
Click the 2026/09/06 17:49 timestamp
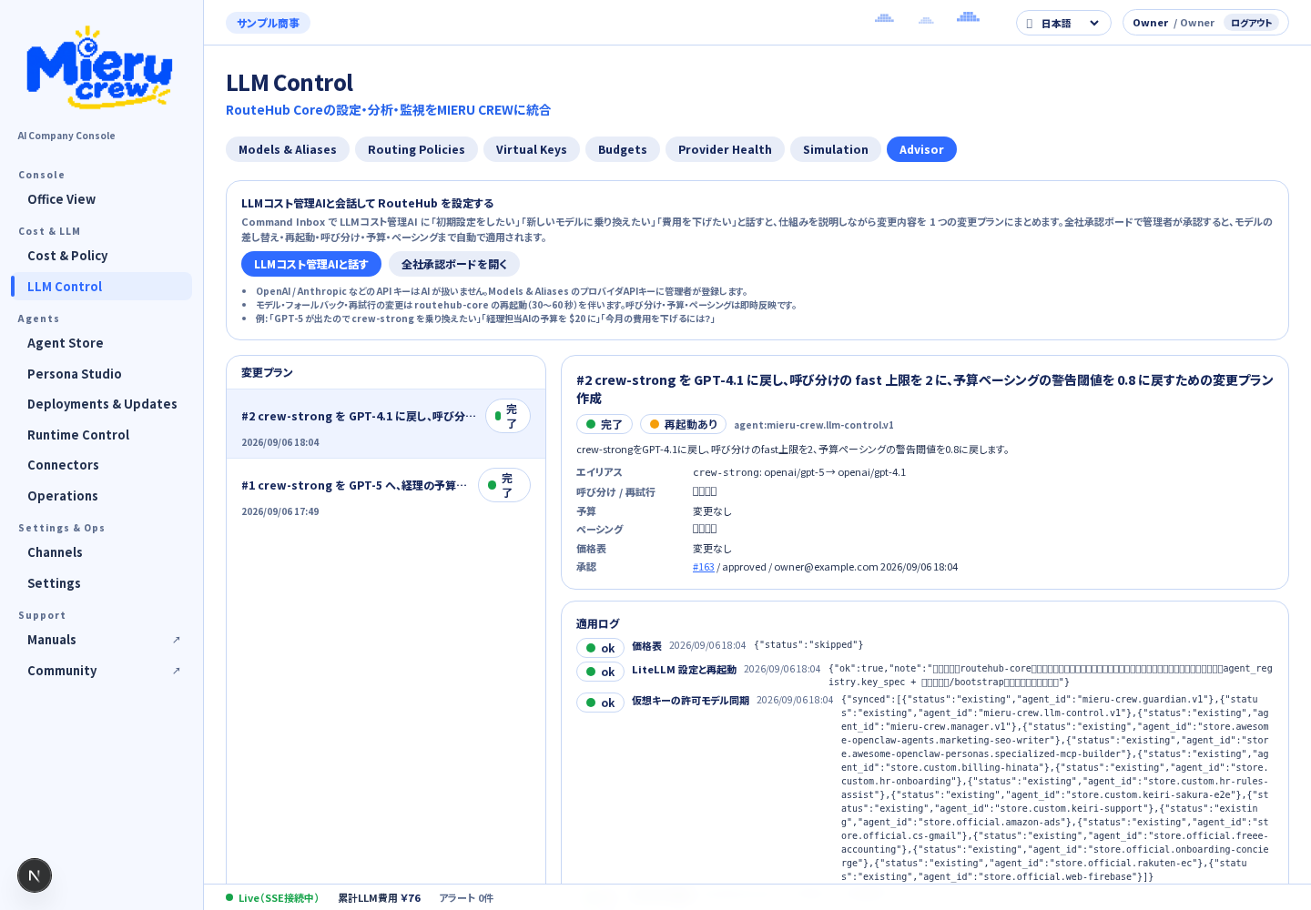(280, 511)
